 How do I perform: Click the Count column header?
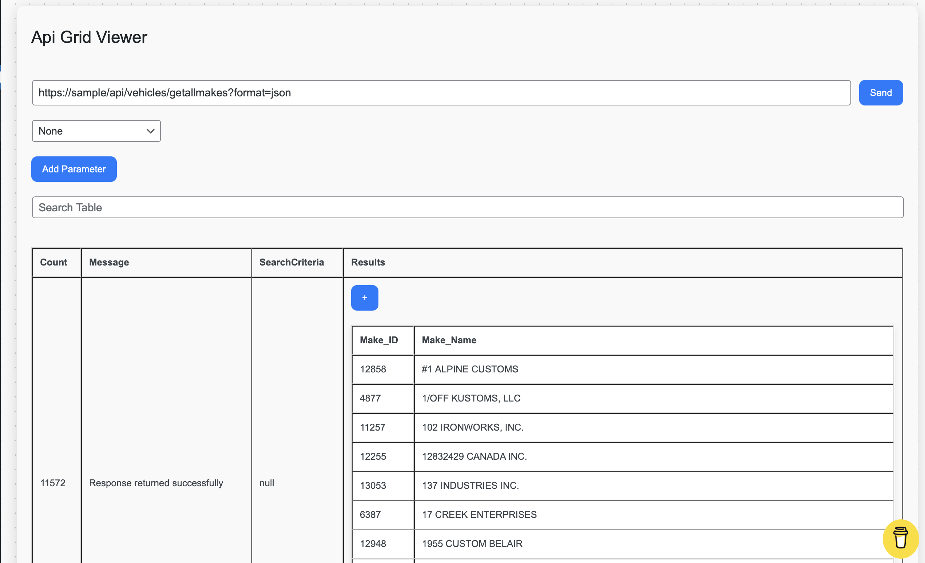tap(54, 262)
